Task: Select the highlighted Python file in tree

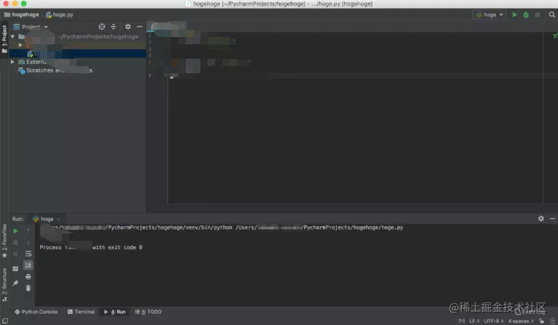Action: (x=77, y=53)
